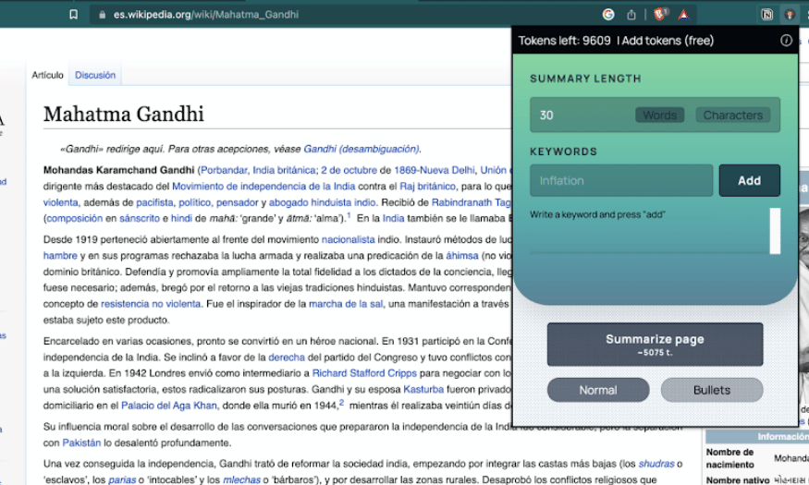The height and width of the screenshot is (485, 809).
Task: Click the Summarize page button
Action: [655, 345]
